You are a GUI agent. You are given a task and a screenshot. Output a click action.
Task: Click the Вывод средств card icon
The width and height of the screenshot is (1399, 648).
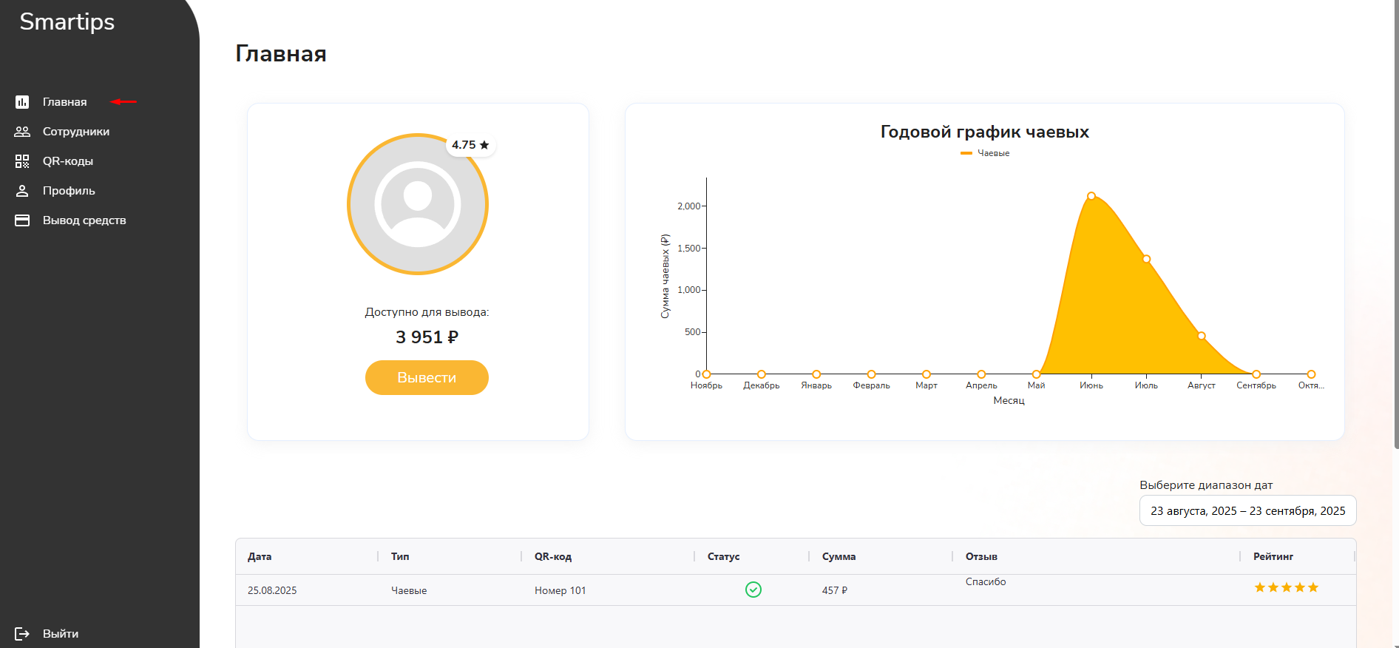pyautogui.click(x=22, y=220)
